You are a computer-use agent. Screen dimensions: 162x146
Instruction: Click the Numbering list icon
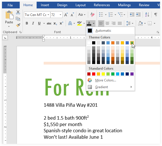coord(111,15)
